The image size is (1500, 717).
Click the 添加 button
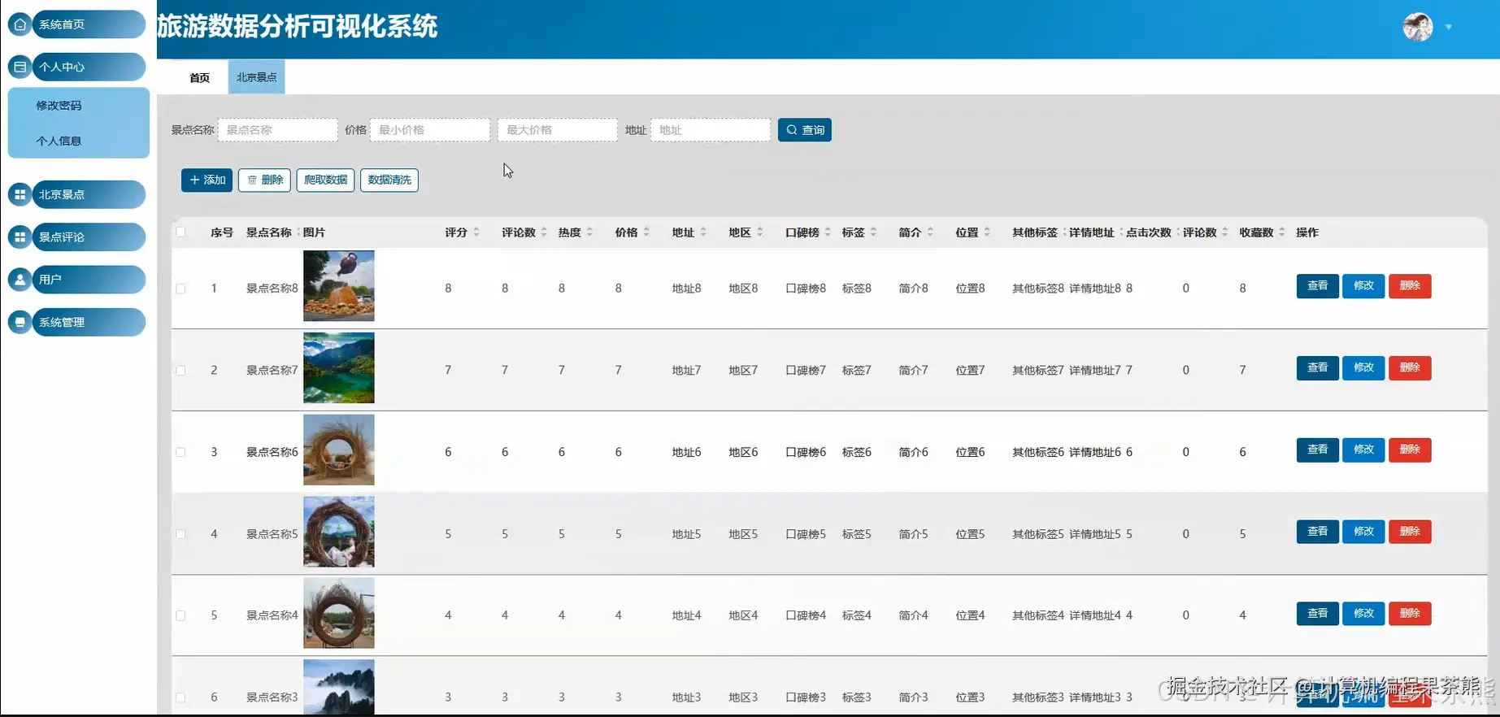(207, 180)
